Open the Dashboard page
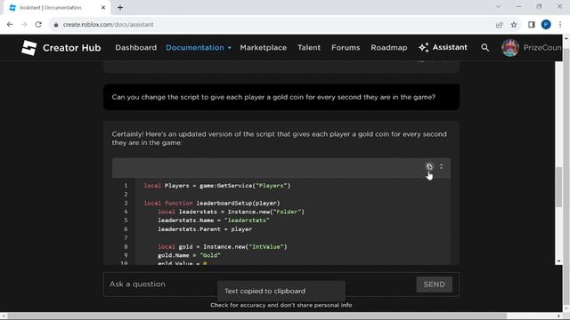 tap(136, 47)
